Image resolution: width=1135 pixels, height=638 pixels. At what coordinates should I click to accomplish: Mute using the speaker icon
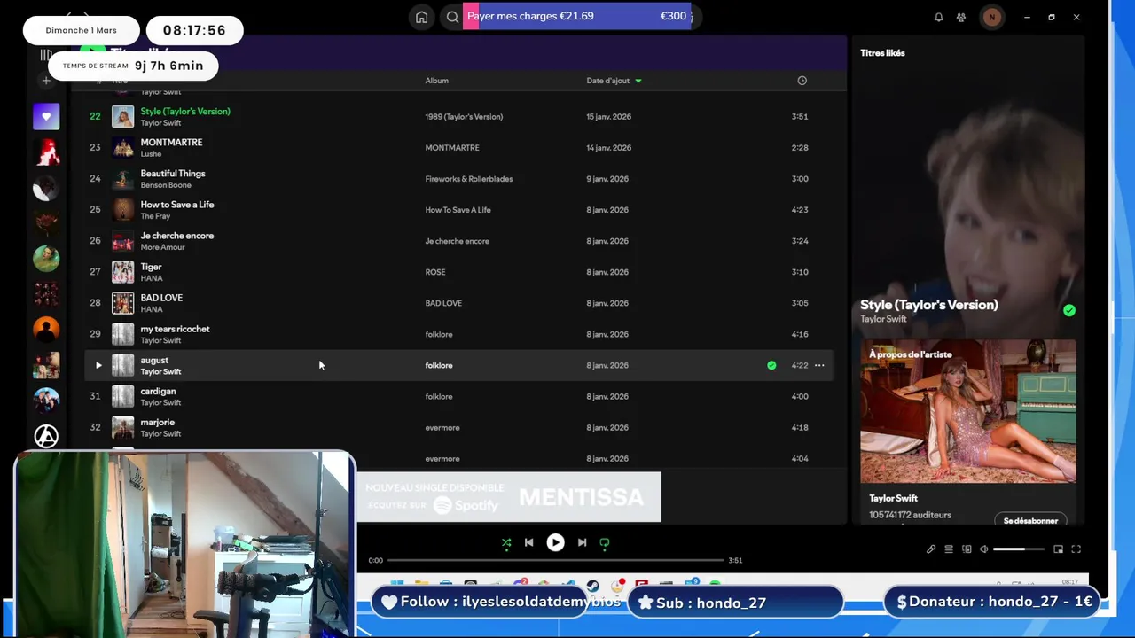[x=983, y=549]
